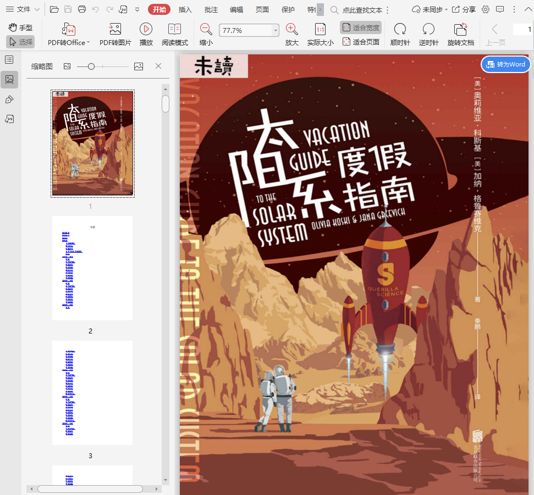Click the 转为Word button
534x495 pixels.
(505, 64)
